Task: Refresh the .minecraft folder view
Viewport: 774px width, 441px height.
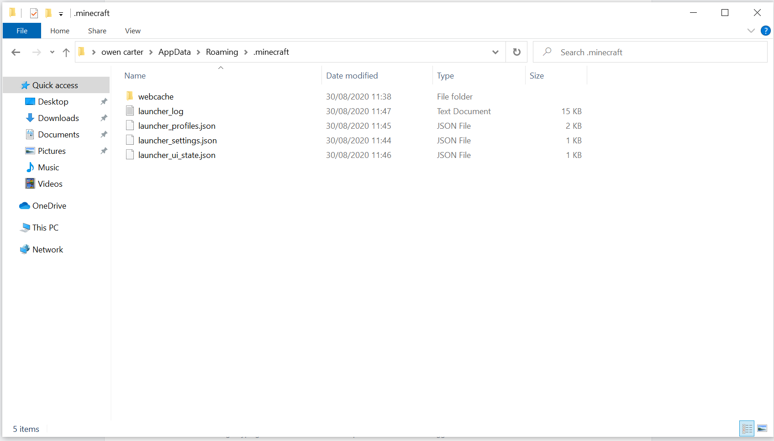Action: click(516, 52)
